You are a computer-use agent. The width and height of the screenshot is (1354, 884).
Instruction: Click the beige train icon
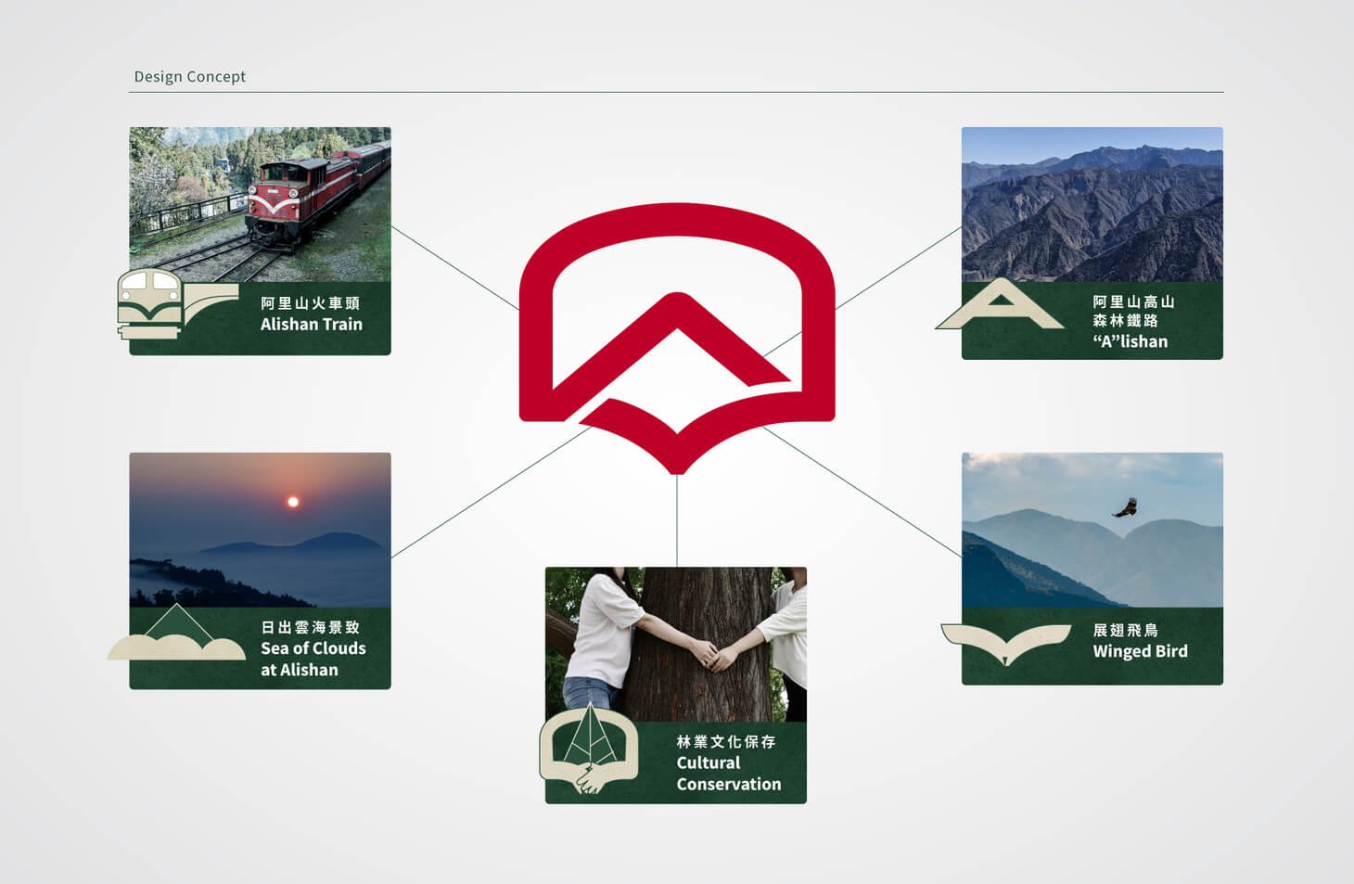(x=150, y=303)
